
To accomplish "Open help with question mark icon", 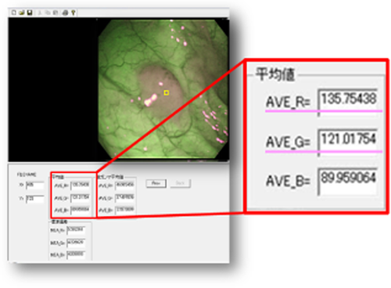I will [x=74, y=13].
